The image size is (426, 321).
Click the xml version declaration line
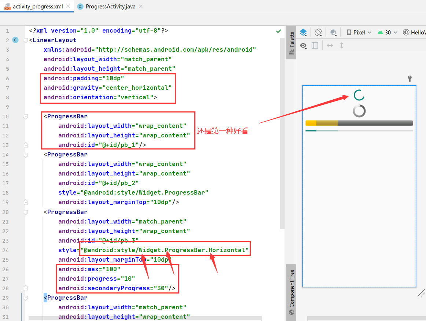coord(98,31)
